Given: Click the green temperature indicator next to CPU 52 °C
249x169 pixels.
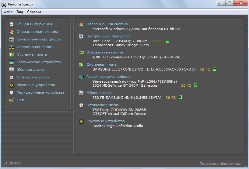Looking at the screenshot, I should [168, 41].
